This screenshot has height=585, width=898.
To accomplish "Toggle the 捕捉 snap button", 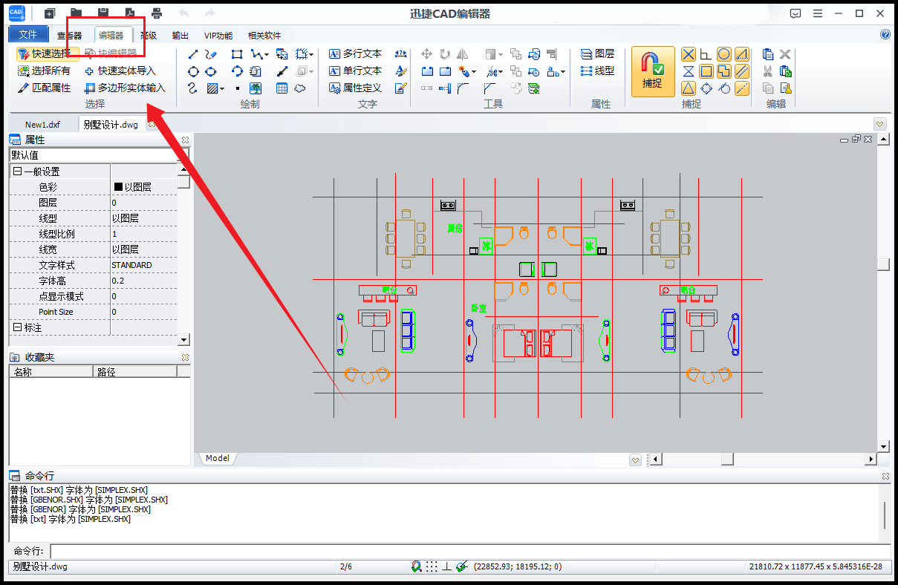I will pos(653,71).
